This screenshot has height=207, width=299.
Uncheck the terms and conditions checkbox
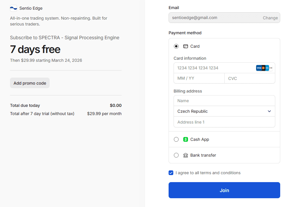tap(171, 173)
